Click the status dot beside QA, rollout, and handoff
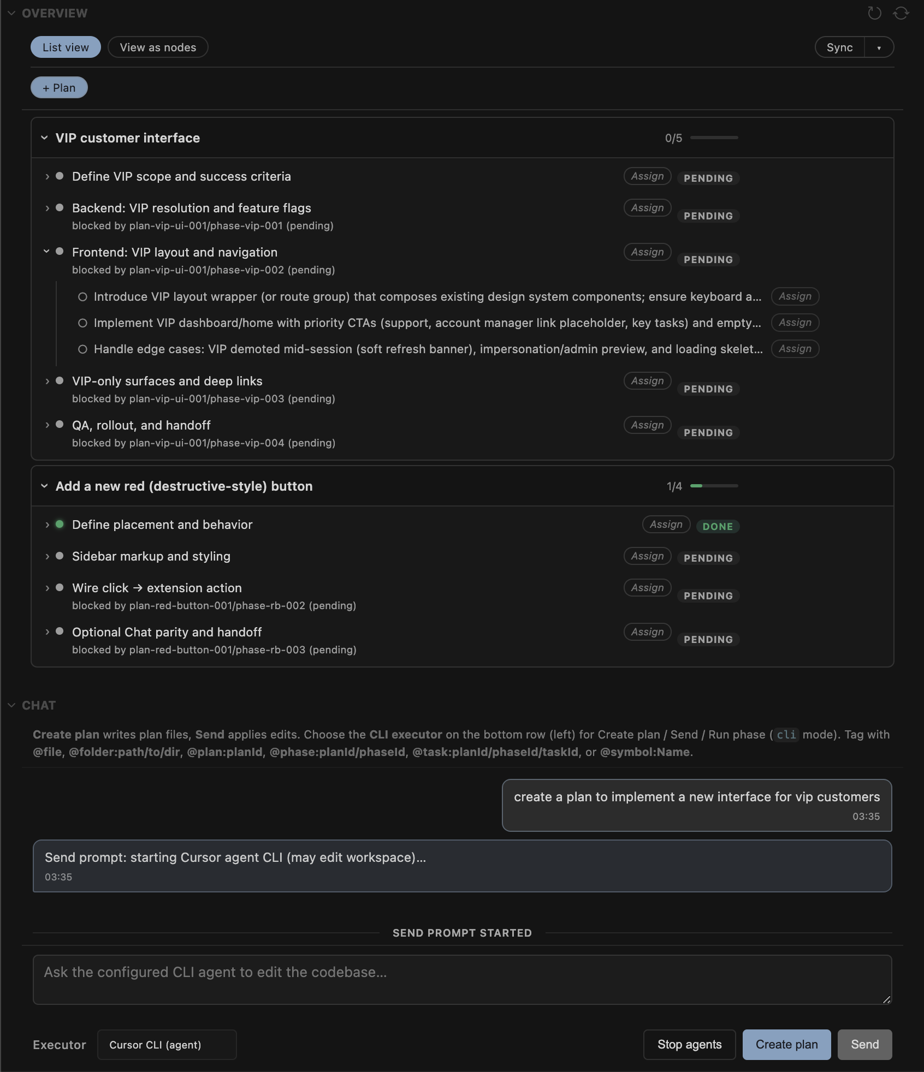Viewport: 924px width, 1072px height. [60, 425]
